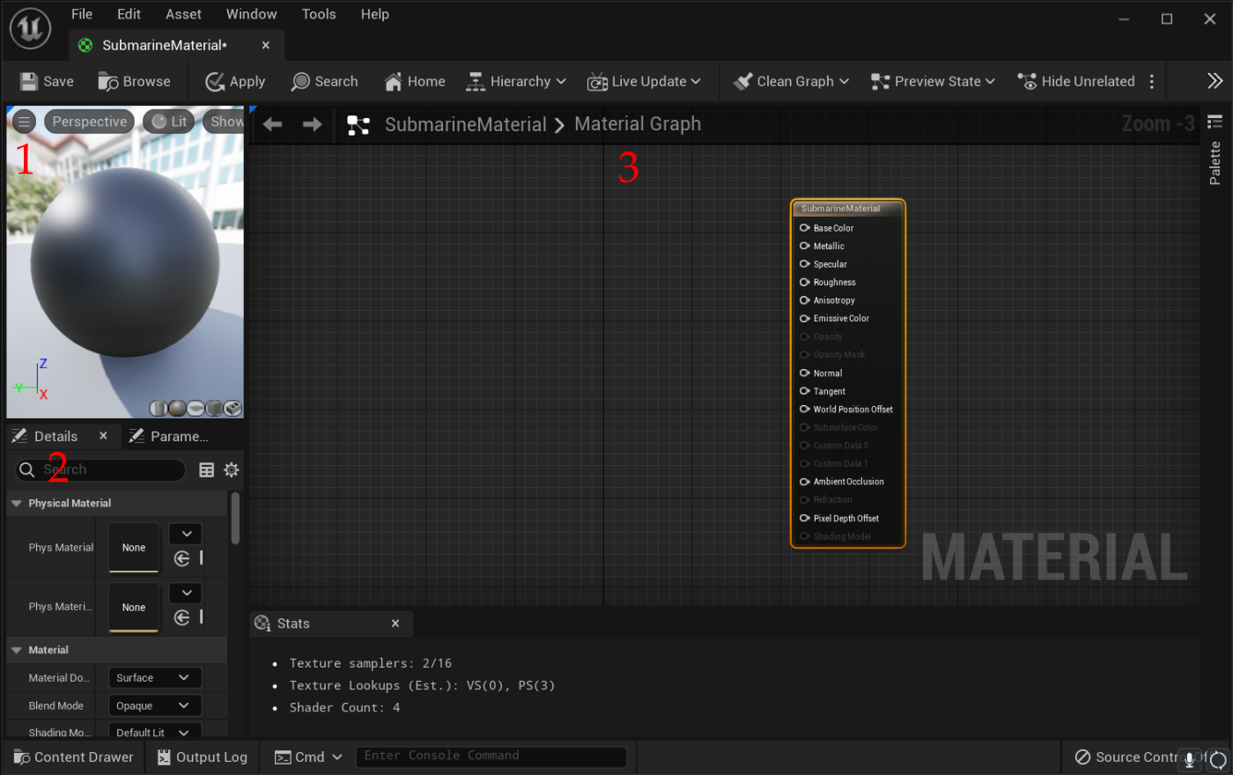Image resolution: width=1233 pixels, height=775 pixels.
Task: Click the Output Log button
Action: click(202, 757)
